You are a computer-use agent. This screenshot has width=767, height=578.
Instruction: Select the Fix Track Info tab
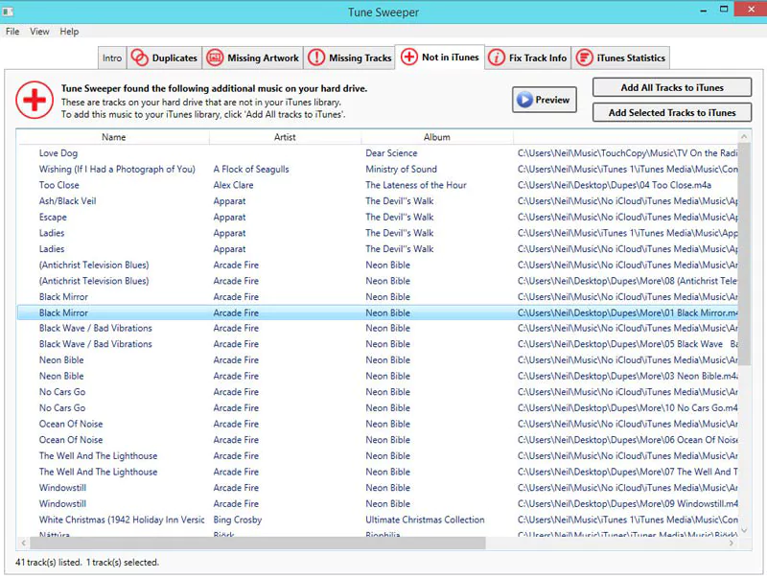(528, 58)
